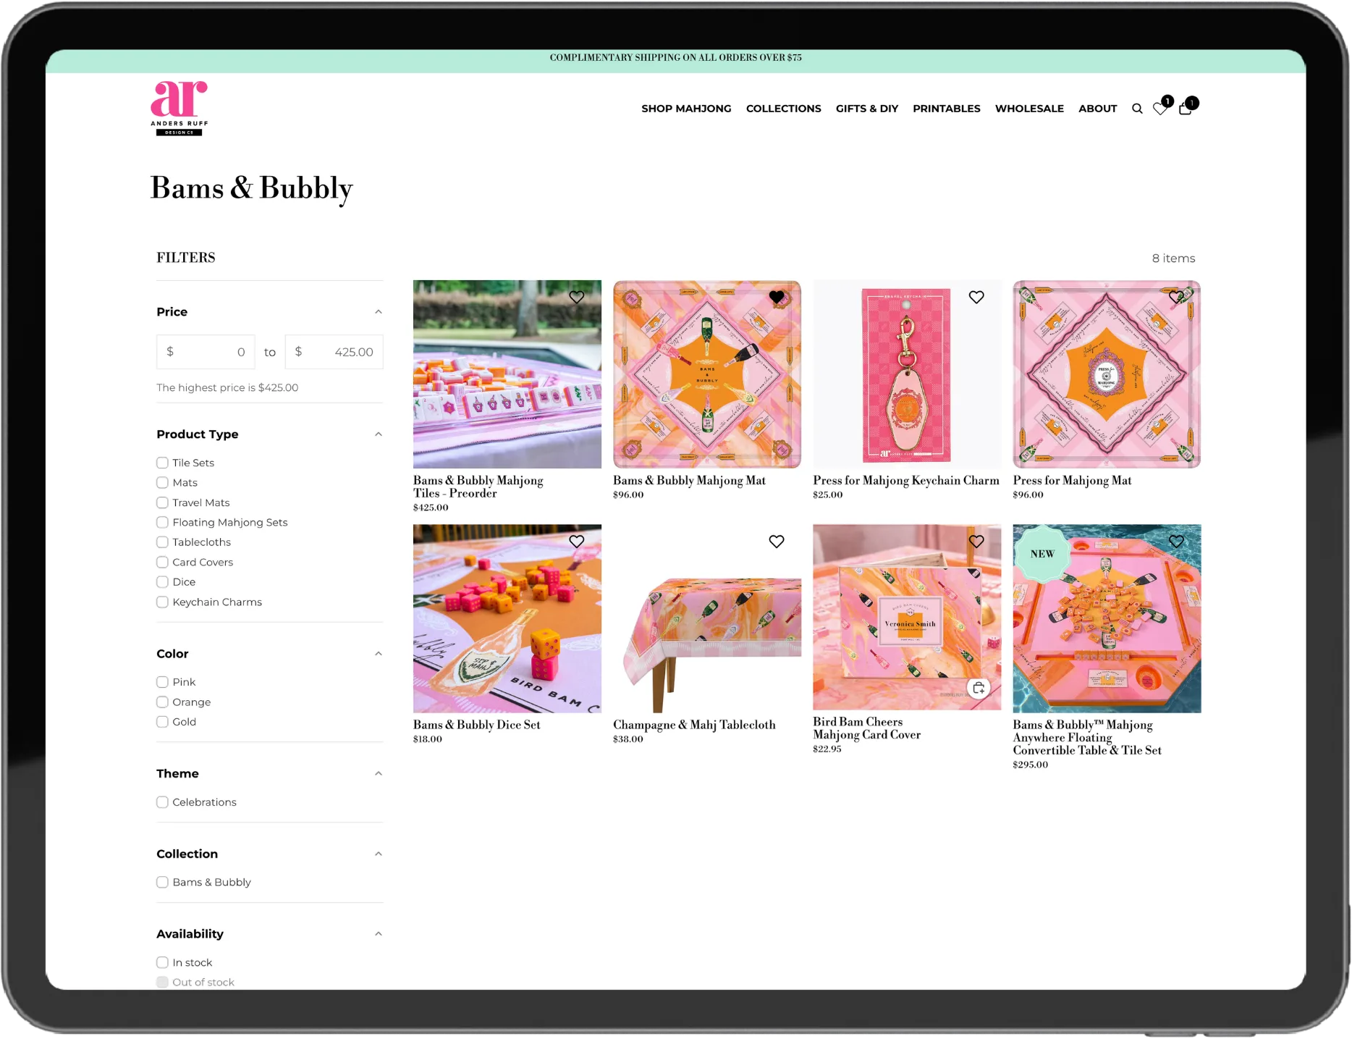Image resolution: width=1352 pixels, height=1039 pixels.
Task: Select the Dice product type
Action: tap(162, 582)
